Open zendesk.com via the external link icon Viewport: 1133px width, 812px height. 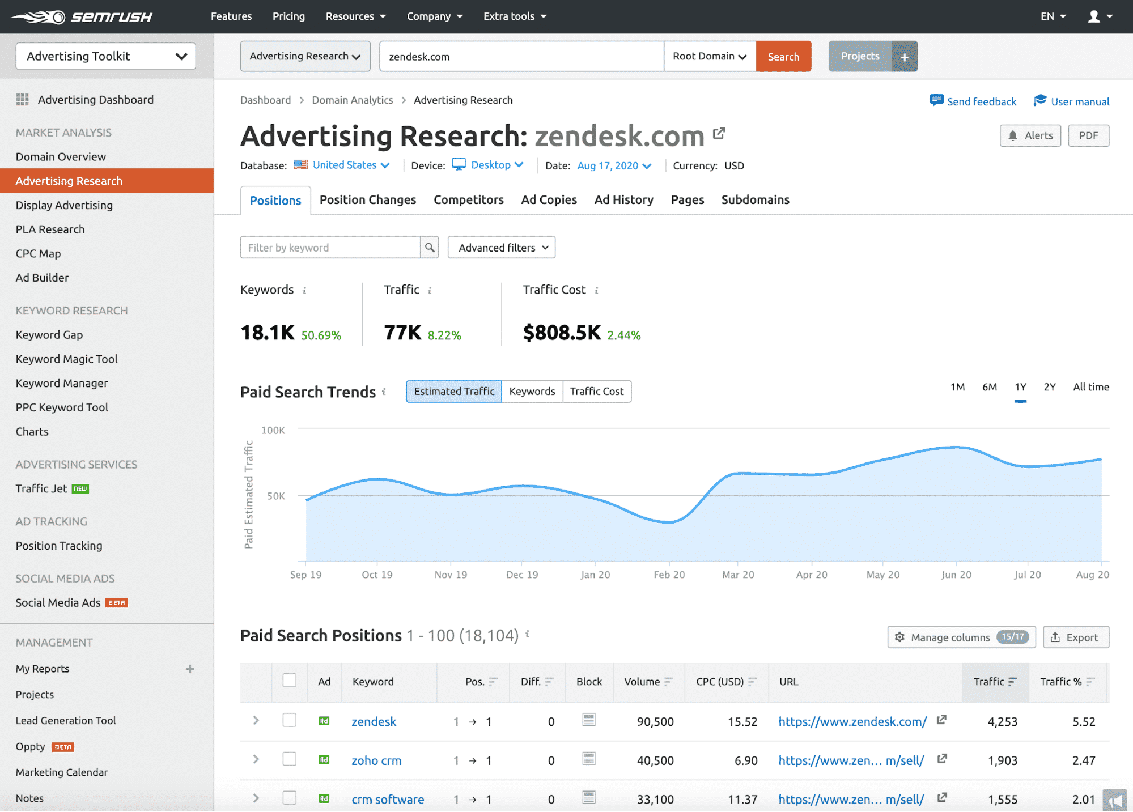pyautogui.click(x=719, y=134)
